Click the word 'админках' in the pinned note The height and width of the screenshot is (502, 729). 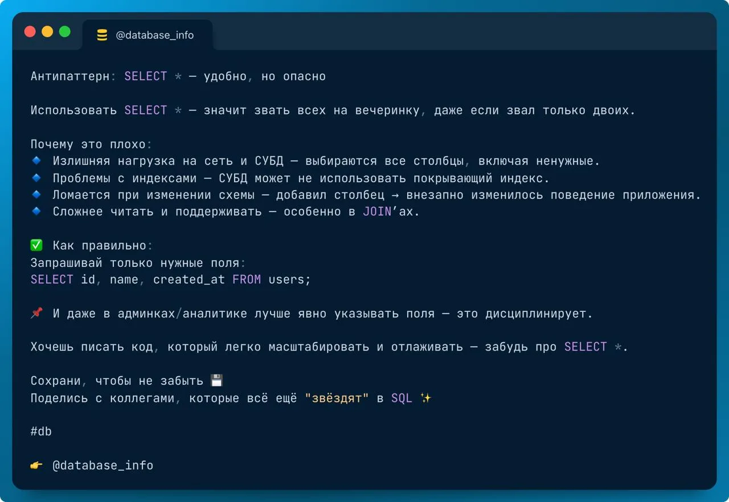(146, 314)
